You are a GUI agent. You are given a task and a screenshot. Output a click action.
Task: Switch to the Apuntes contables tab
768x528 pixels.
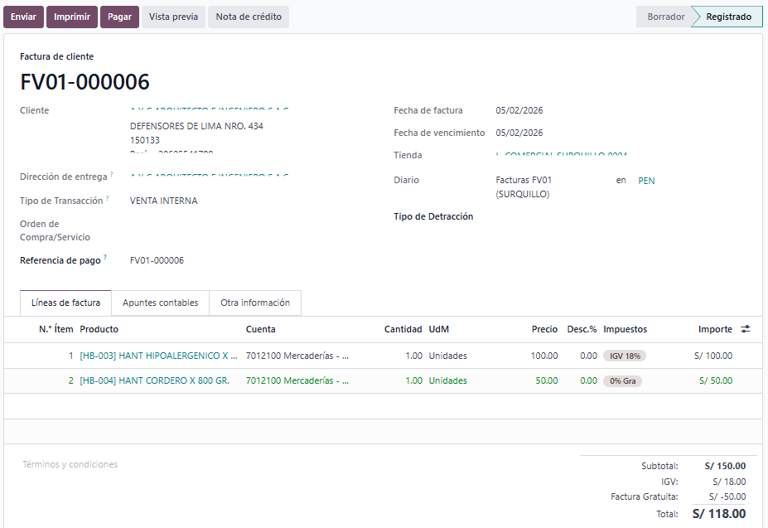[x=160, y=303]
